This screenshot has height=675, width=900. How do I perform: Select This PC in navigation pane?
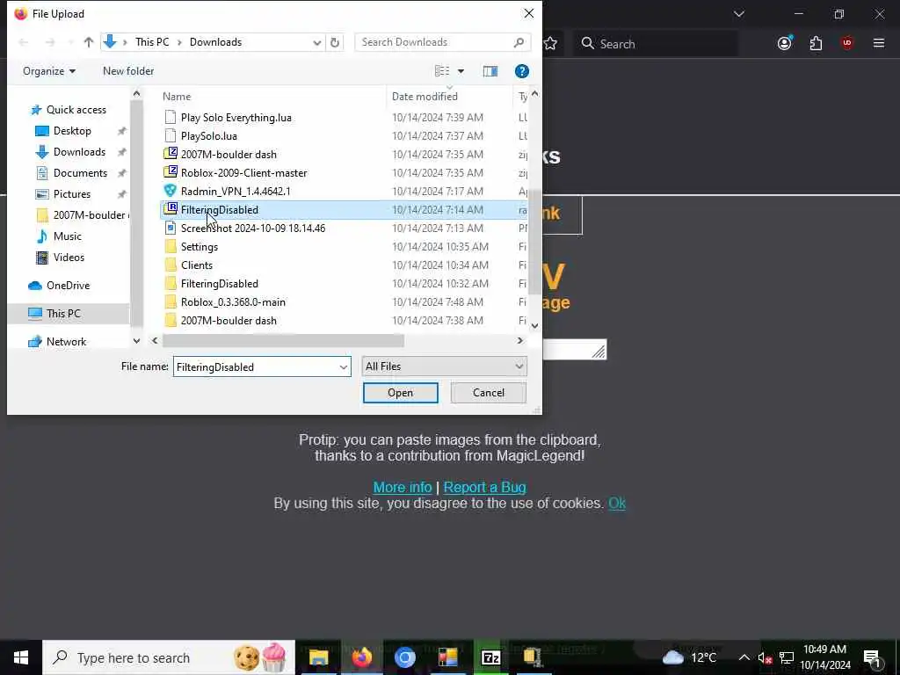63,314
